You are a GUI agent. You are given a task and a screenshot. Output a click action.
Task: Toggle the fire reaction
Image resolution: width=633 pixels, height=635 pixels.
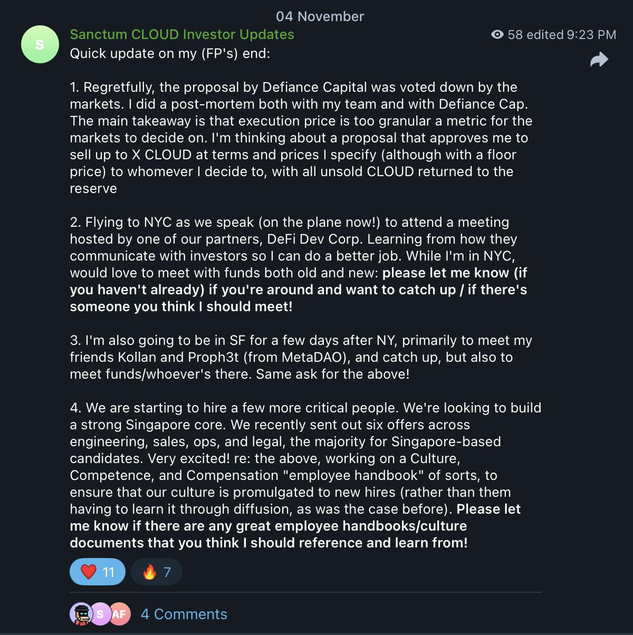pos(157,572)
